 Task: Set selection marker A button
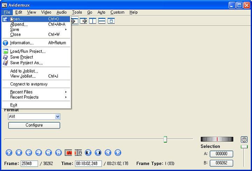coord(69,153)
